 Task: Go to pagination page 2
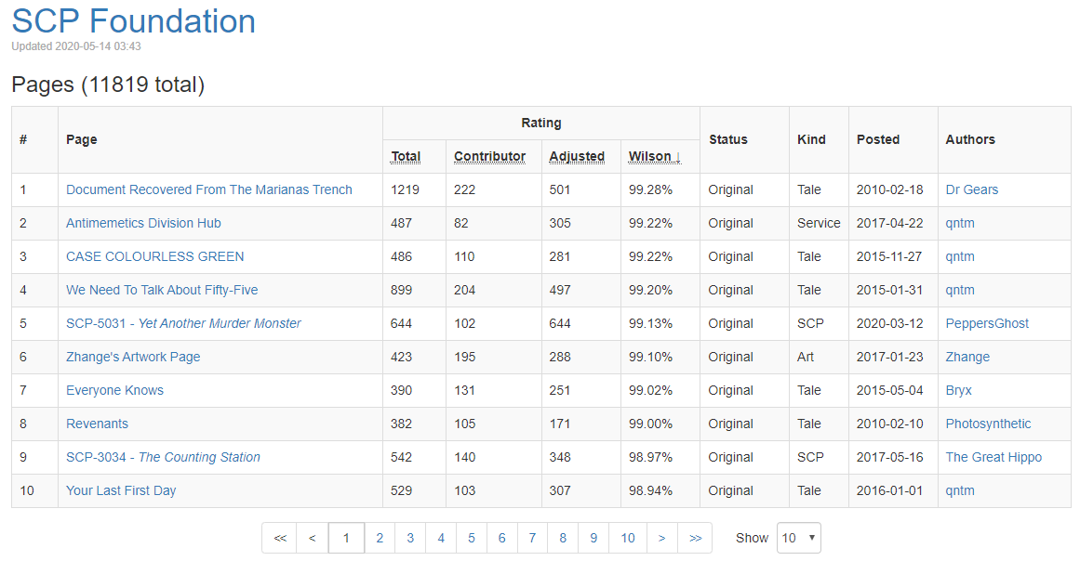pos(380,538)
